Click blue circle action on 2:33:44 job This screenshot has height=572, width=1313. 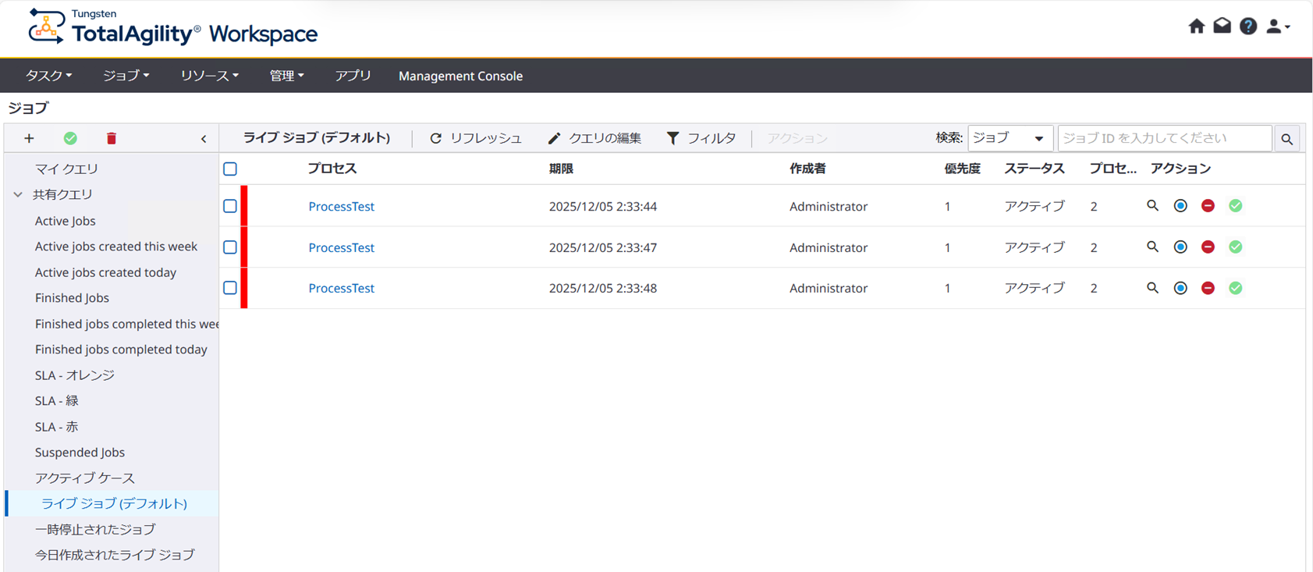click(1180, 206)
